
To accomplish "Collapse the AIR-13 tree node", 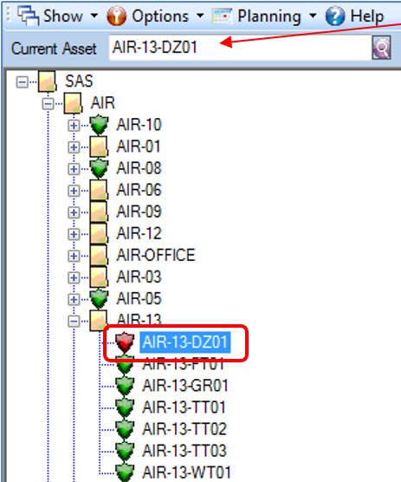I will click(74, 322).
